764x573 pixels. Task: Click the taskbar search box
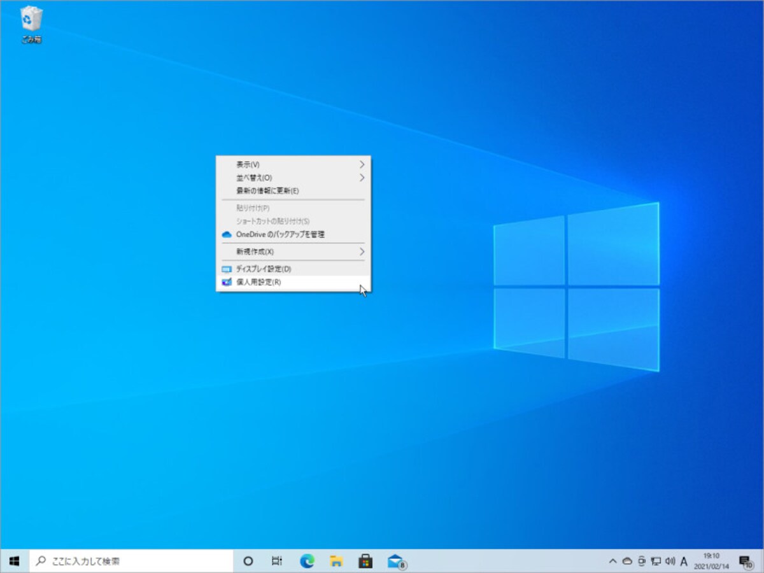(x=131, y=561)
